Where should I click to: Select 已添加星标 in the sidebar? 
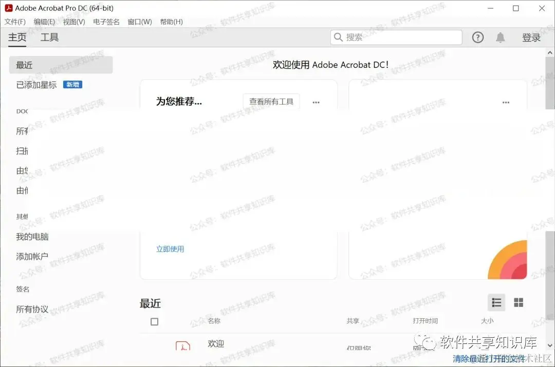click(36, 85)
